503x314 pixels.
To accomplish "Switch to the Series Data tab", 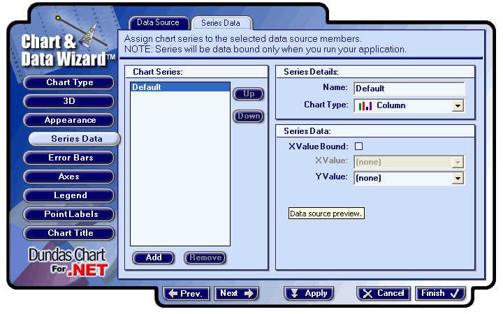I will 221,23.
